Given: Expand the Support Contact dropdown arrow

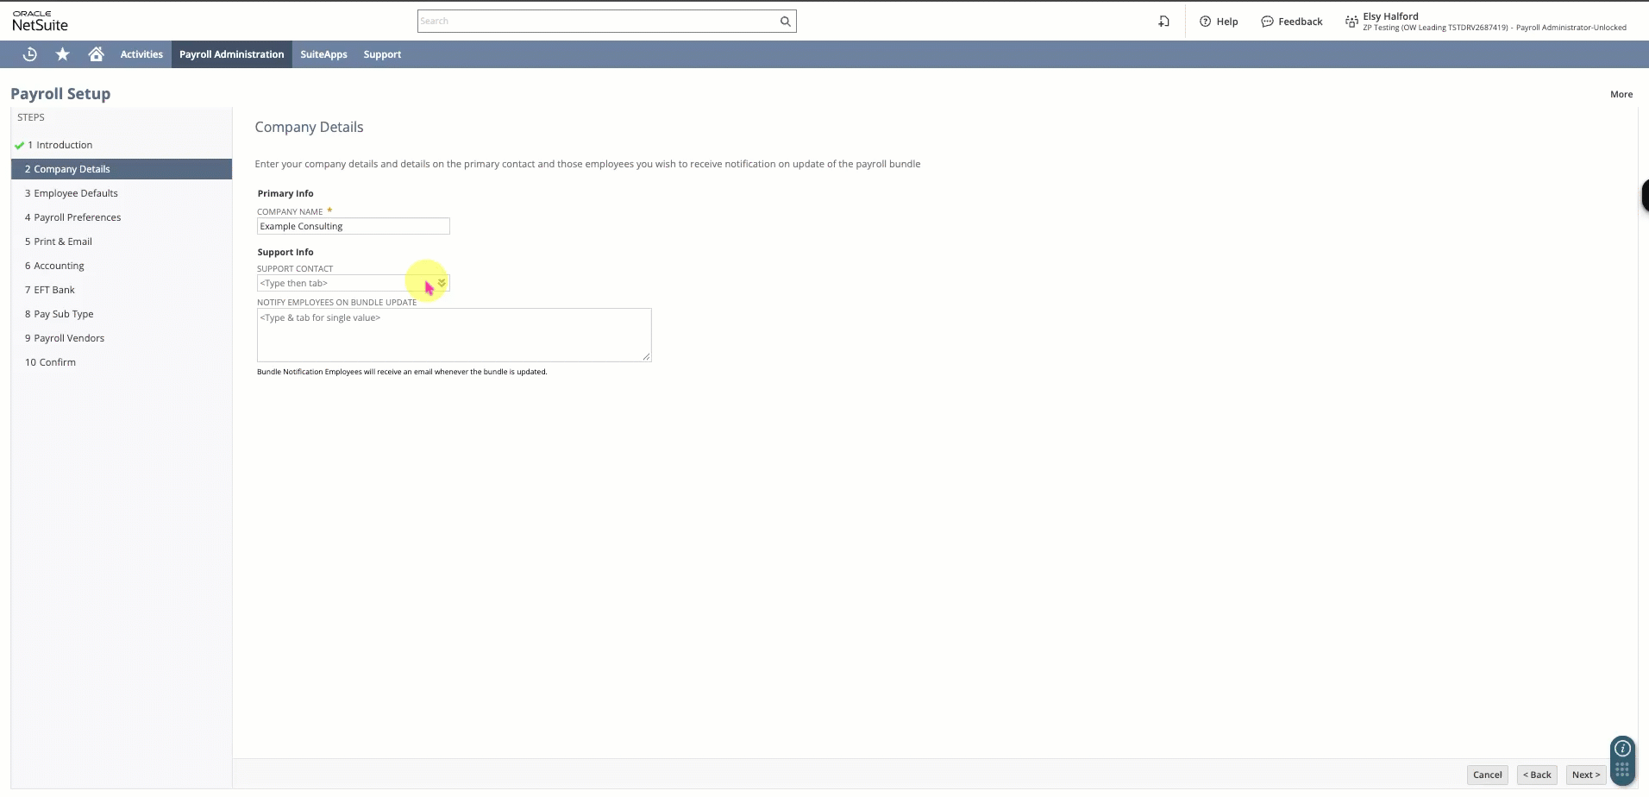Looking at the screenshot, I should tap(442, 283).
